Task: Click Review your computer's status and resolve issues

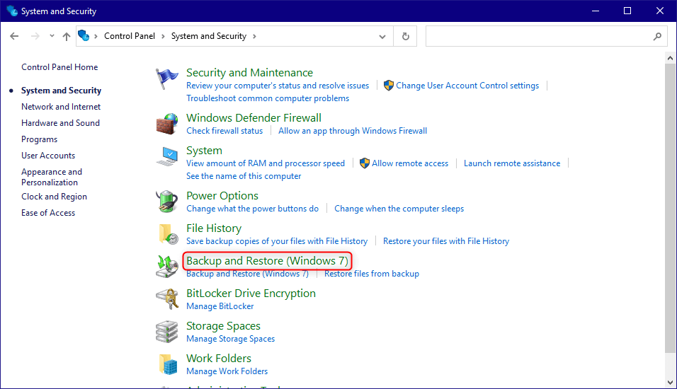Action: coord(278,86)
